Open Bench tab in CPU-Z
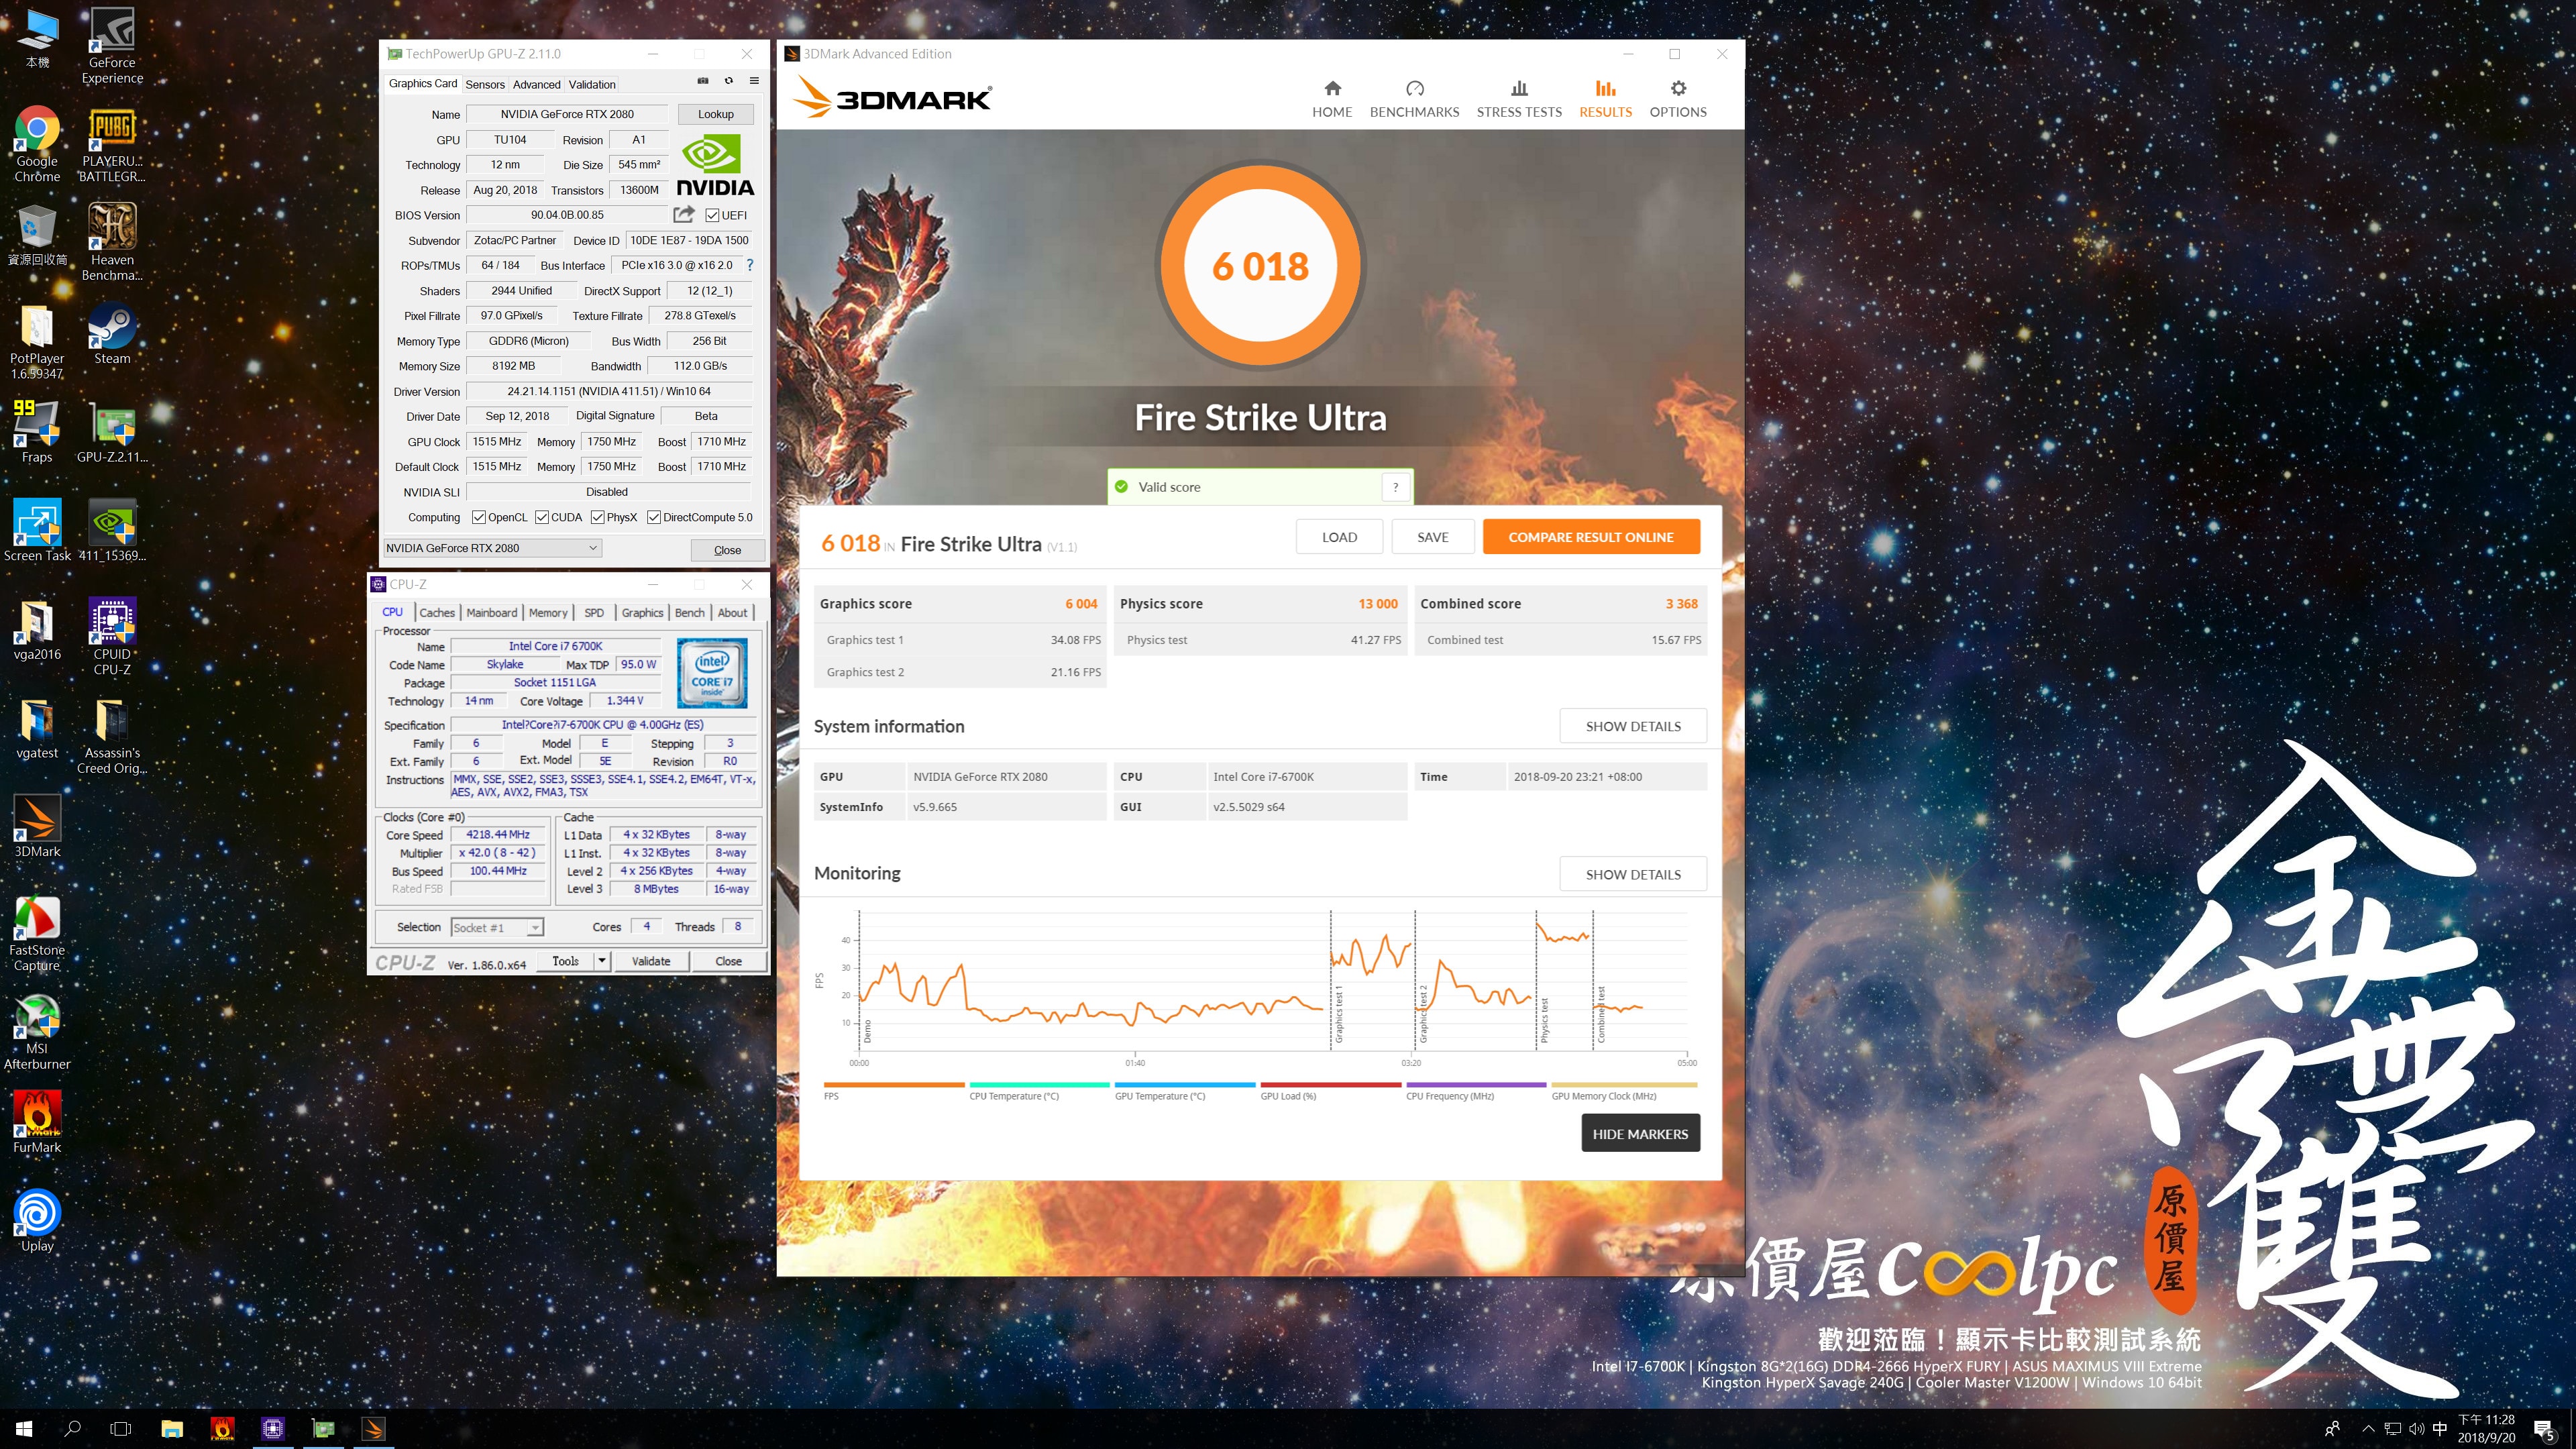Screen dimensions: 2576x1449 689,612
